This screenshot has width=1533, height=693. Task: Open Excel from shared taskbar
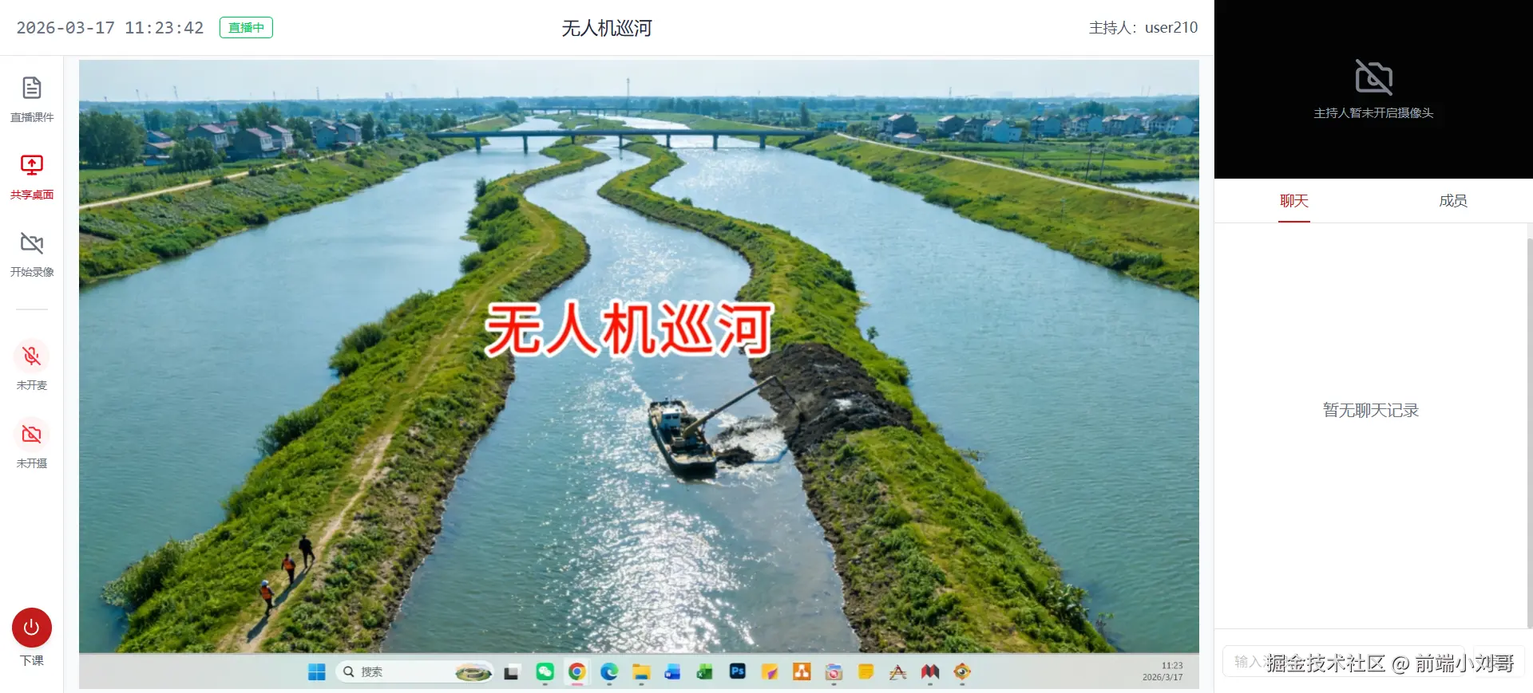click(x=705, y=672)
